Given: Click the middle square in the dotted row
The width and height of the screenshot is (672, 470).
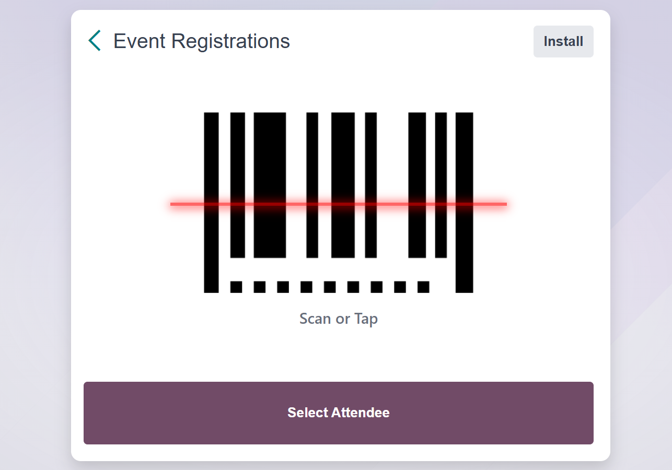Looking at the screenshot, I should (x=330, y=287).
